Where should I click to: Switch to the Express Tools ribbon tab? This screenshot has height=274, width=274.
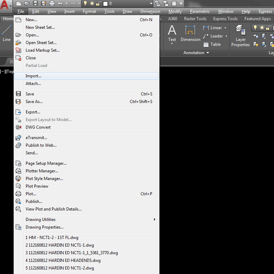coord(225,19)
